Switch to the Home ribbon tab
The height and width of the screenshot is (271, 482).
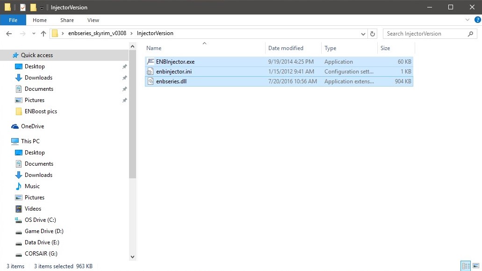(x=40, y=20)
